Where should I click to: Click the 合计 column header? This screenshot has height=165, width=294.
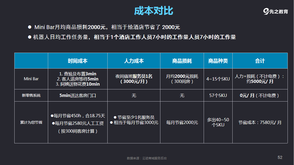pyautogui.click(x=260, y=61)
